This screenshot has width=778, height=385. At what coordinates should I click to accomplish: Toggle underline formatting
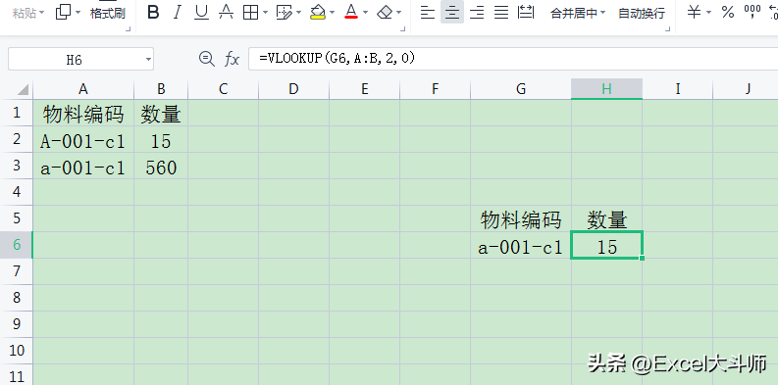coord(201,13)
